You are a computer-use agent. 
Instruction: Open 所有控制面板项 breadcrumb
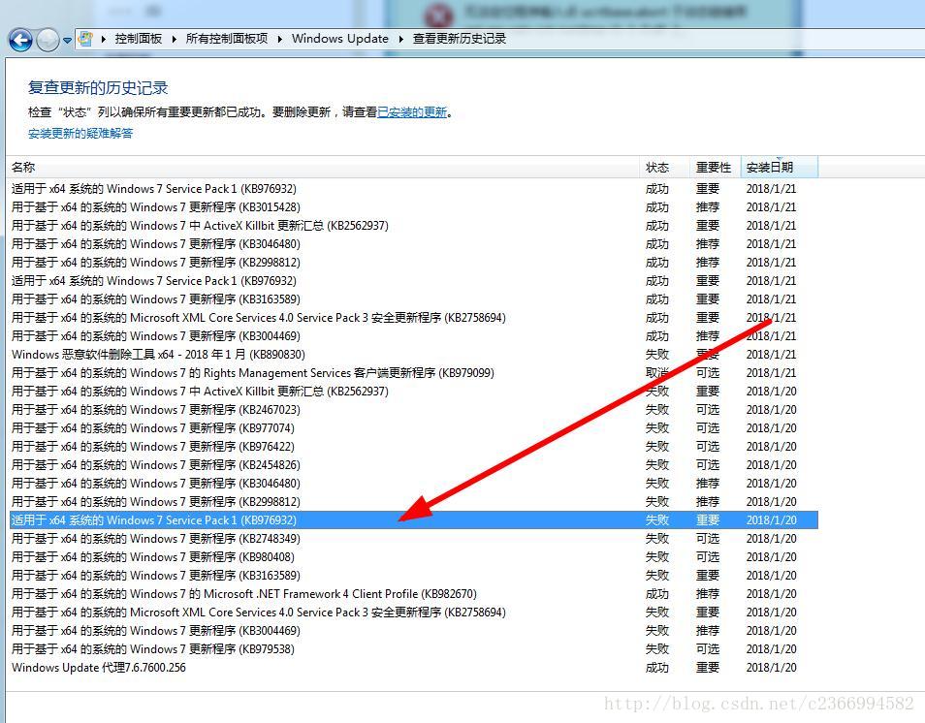(227, 39)
